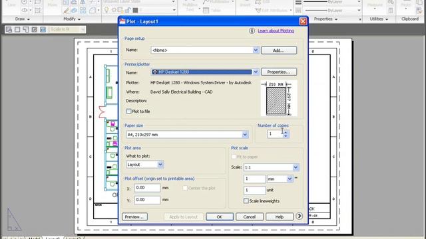Screen dimensions: 426x239
Task: Select the Array grid tool icon
Action: 83,11
